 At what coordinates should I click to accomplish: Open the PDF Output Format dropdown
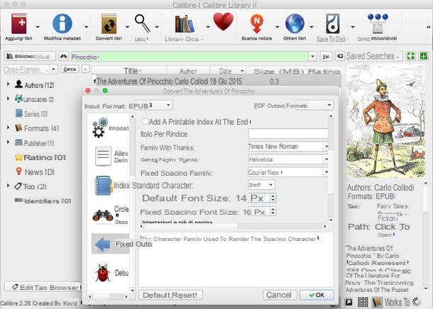tap(314, 105)
